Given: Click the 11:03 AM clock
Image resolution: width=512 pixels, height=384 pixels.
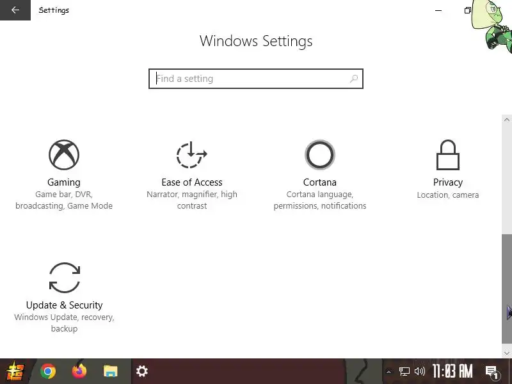Looking at the screenshot, I should (452, 371).
